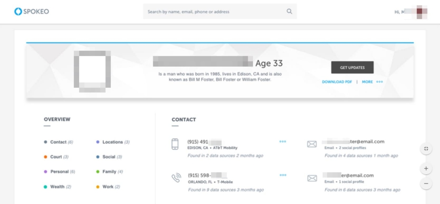Image resolution: width=440 pixels, height=204 pixels.
Task: Click the envelope icon for first email
Action: point(312,144)
